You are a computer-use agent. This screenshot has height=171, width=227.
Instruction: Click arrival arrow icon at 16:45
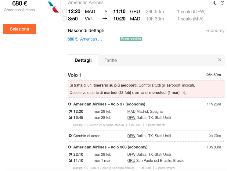(70, 117)
